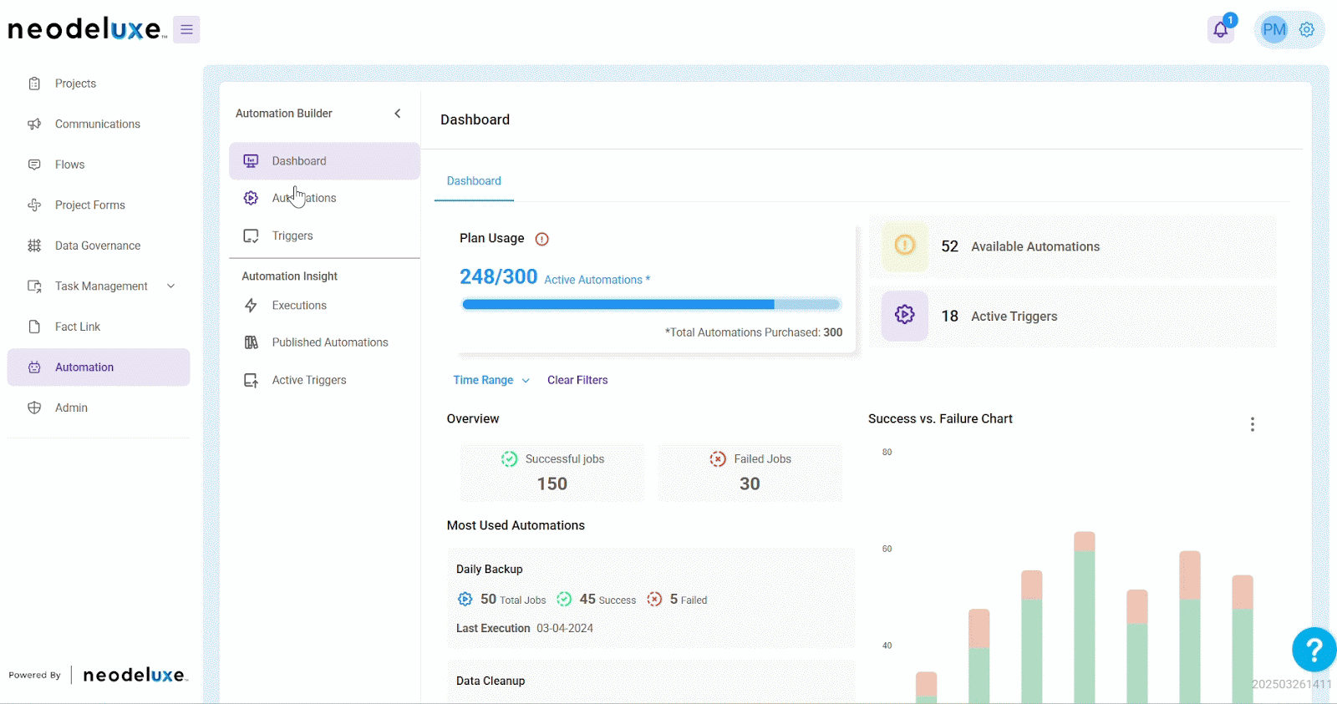Click the Active Triggers purple gear icon
Viewport: 1337px width, 704px height.
[905, 315]
